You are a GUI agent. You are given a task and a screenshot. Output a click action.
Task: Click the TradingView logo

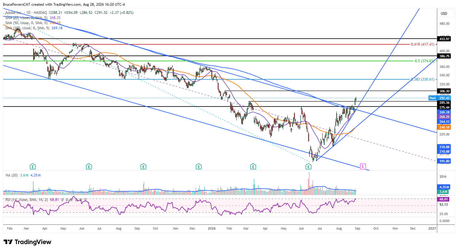click(x=27, y=242)
